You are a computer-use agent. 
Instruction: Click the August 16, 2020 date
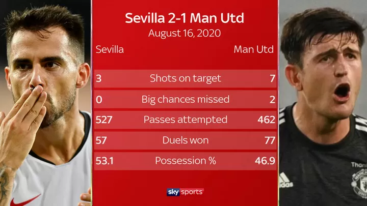tap(185, 34)
